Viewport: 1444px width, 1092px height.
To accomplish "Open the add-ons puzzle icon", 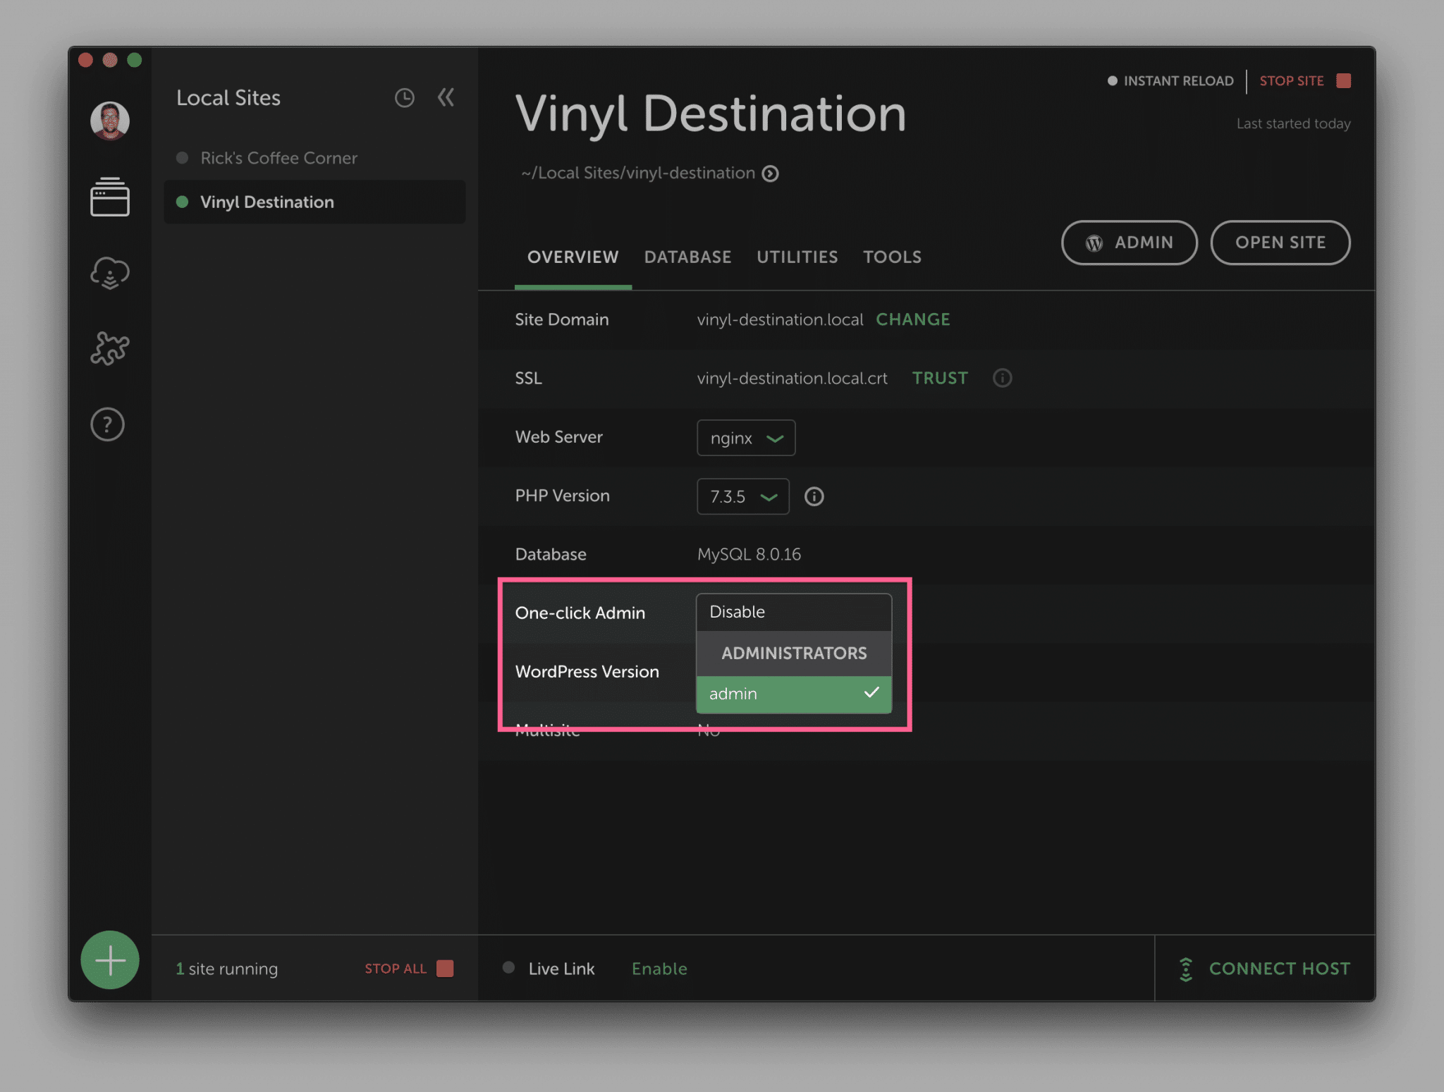I will 109,348.
